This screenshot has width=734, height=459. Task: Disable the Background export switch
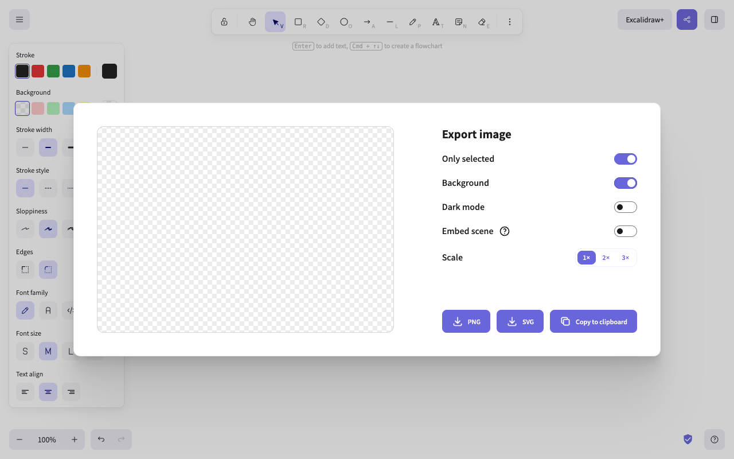(626, 183)
